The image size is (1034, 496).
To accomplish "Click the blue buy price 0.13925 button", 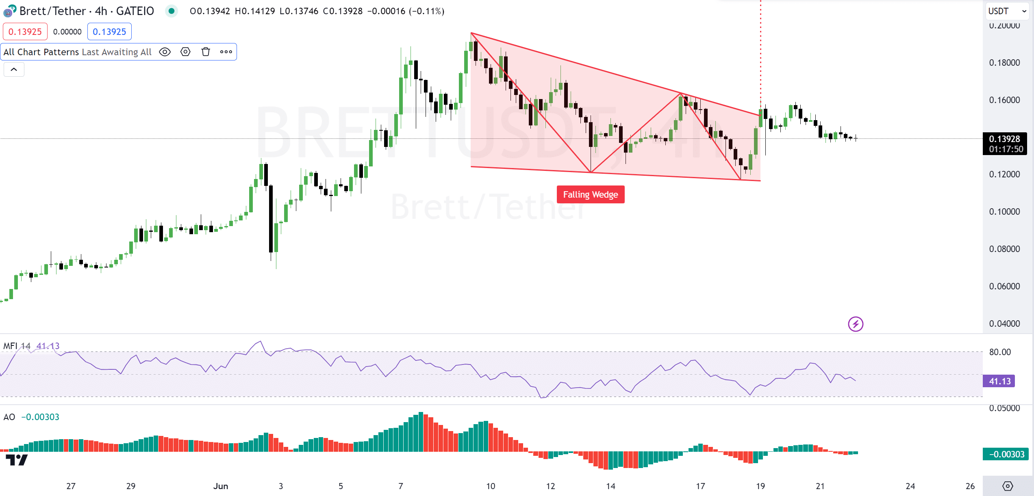I will pos(109,32).
